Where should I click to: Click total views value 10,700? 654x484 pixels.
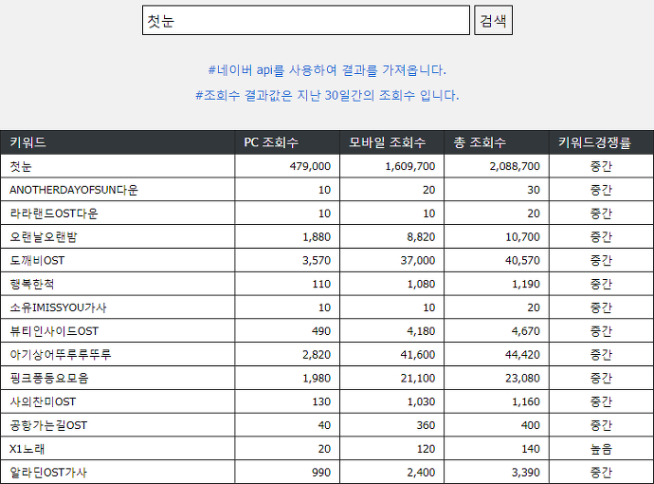pos(522,237)
